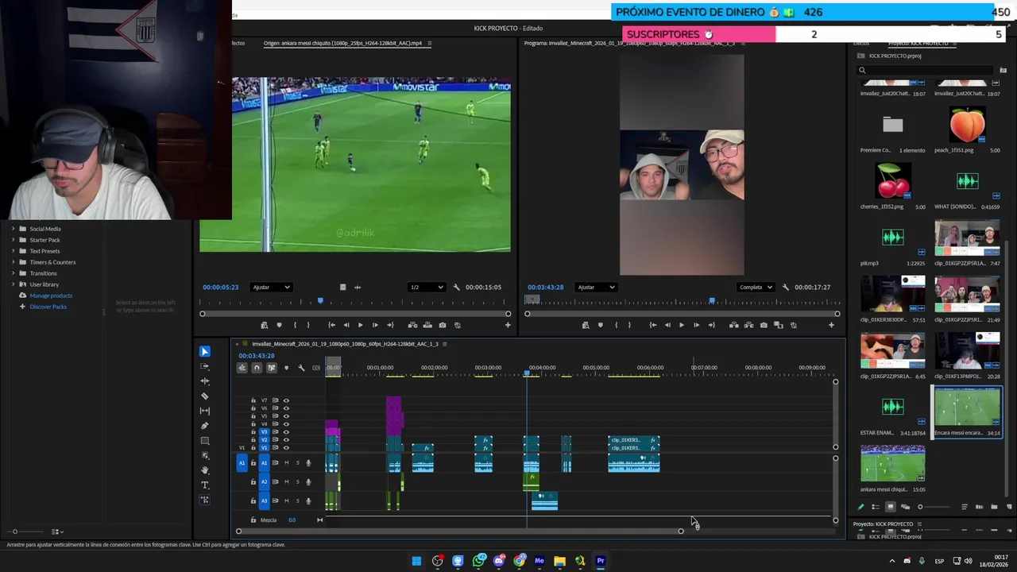Hide video track V1 eye
Viewport: 1017px width, 572px height.
pyautogui.click(x=286, y=448)
